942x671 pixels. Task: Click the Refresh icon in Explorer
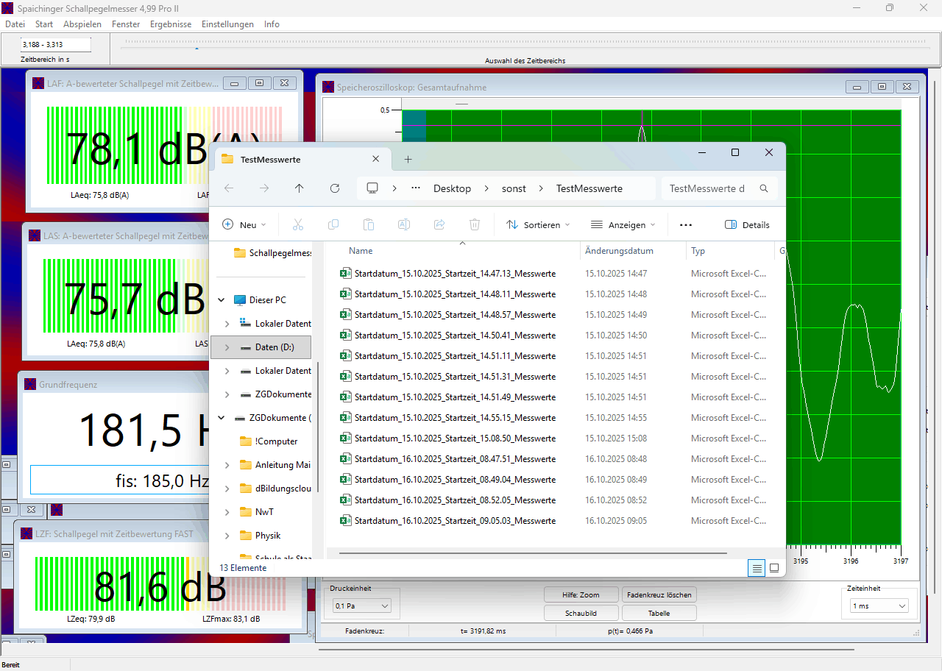pos(335,188)
